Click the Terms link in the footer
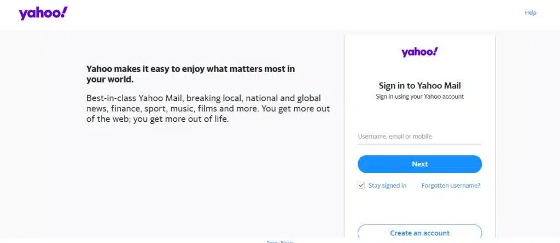560x243 pixels. (x=272, y=241)
